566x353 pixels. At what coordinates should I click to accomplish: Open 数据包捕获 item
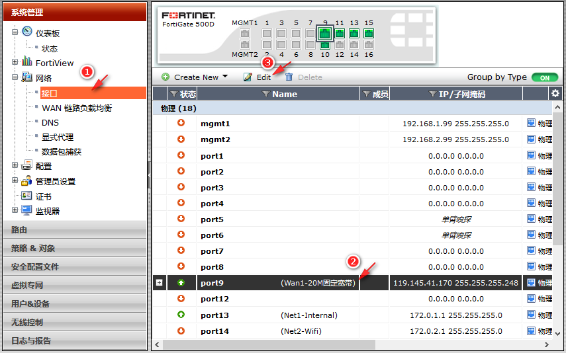(62, 152)
